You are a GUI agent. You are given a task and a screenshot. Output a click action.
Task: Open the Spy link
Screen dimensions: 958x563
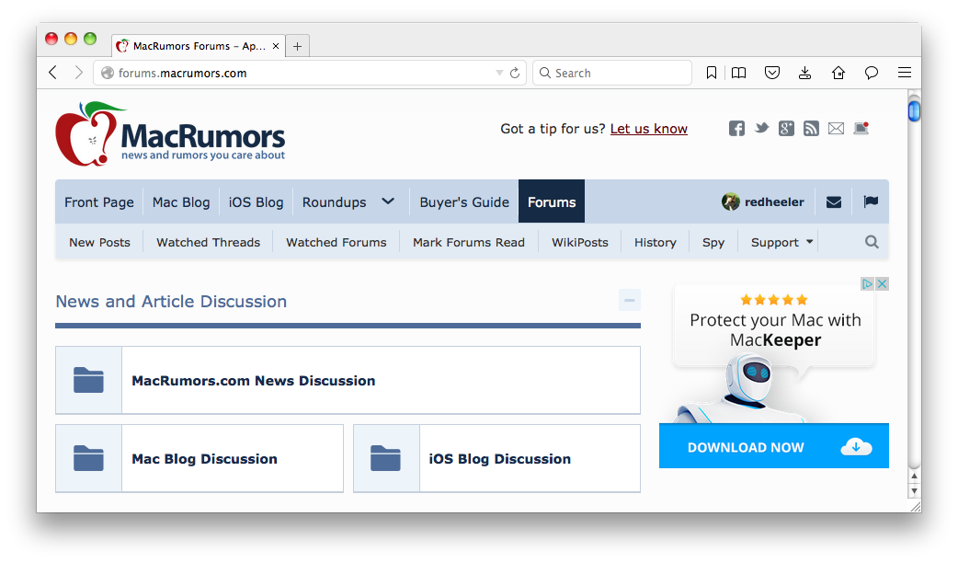pos(713,242)
